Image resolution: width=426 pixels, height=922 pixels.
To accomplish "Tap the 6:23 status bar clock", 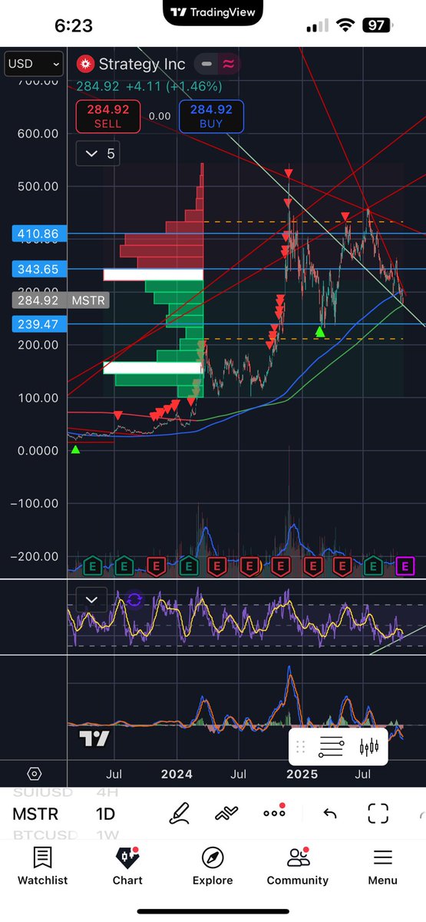I will [73, 25].
